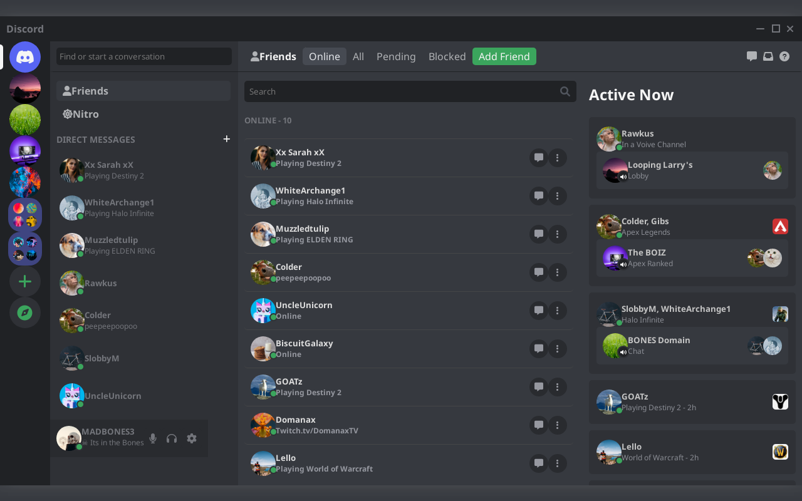This screenshot has width=802, height=501.
Task: Open user settings gear icon
Action: (x=192, y=438)
